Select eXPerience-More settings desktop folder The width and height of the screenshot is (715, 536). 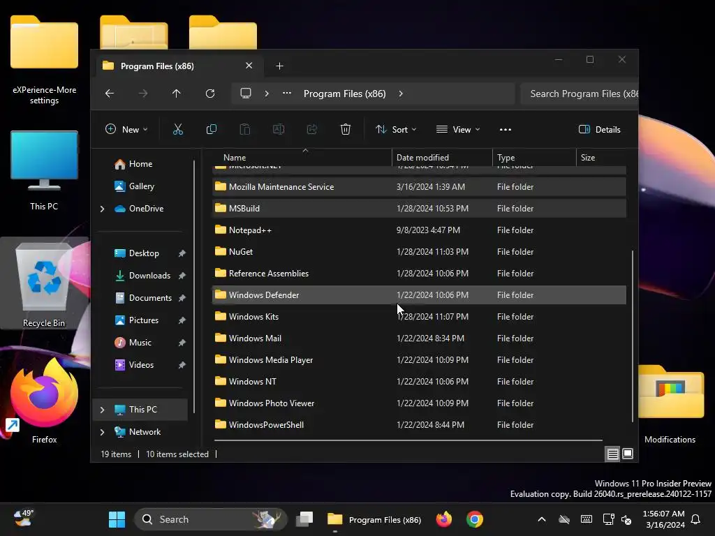point(44,59)
